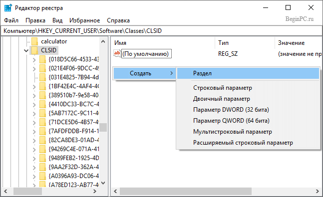
Task: Open the Избранное menu
Action: [85, 20]
